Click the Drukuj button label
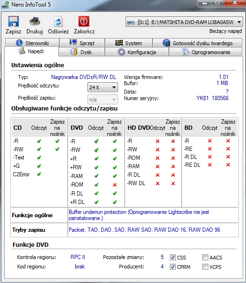This screenshot has width=246, height=283. click(x=34, y=31)
